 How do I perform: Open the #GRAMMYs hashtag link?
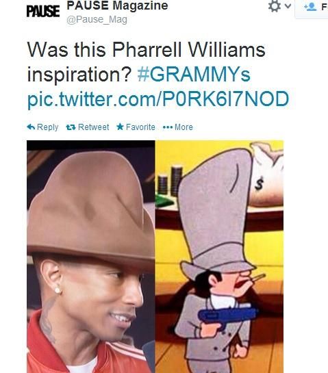coord(194,75)
